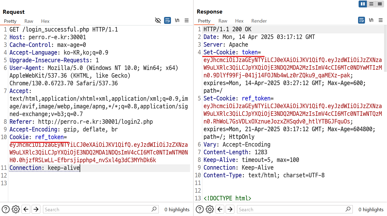Screen dimensions: 387x216
Task: Select top-bottom stacked layout icon
Action: pyautogui.click(x=371, y=4)
